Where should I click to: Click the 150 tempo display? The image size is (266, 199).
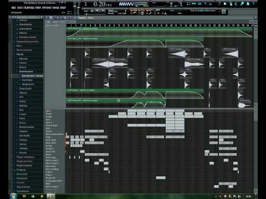click(112, 11)
